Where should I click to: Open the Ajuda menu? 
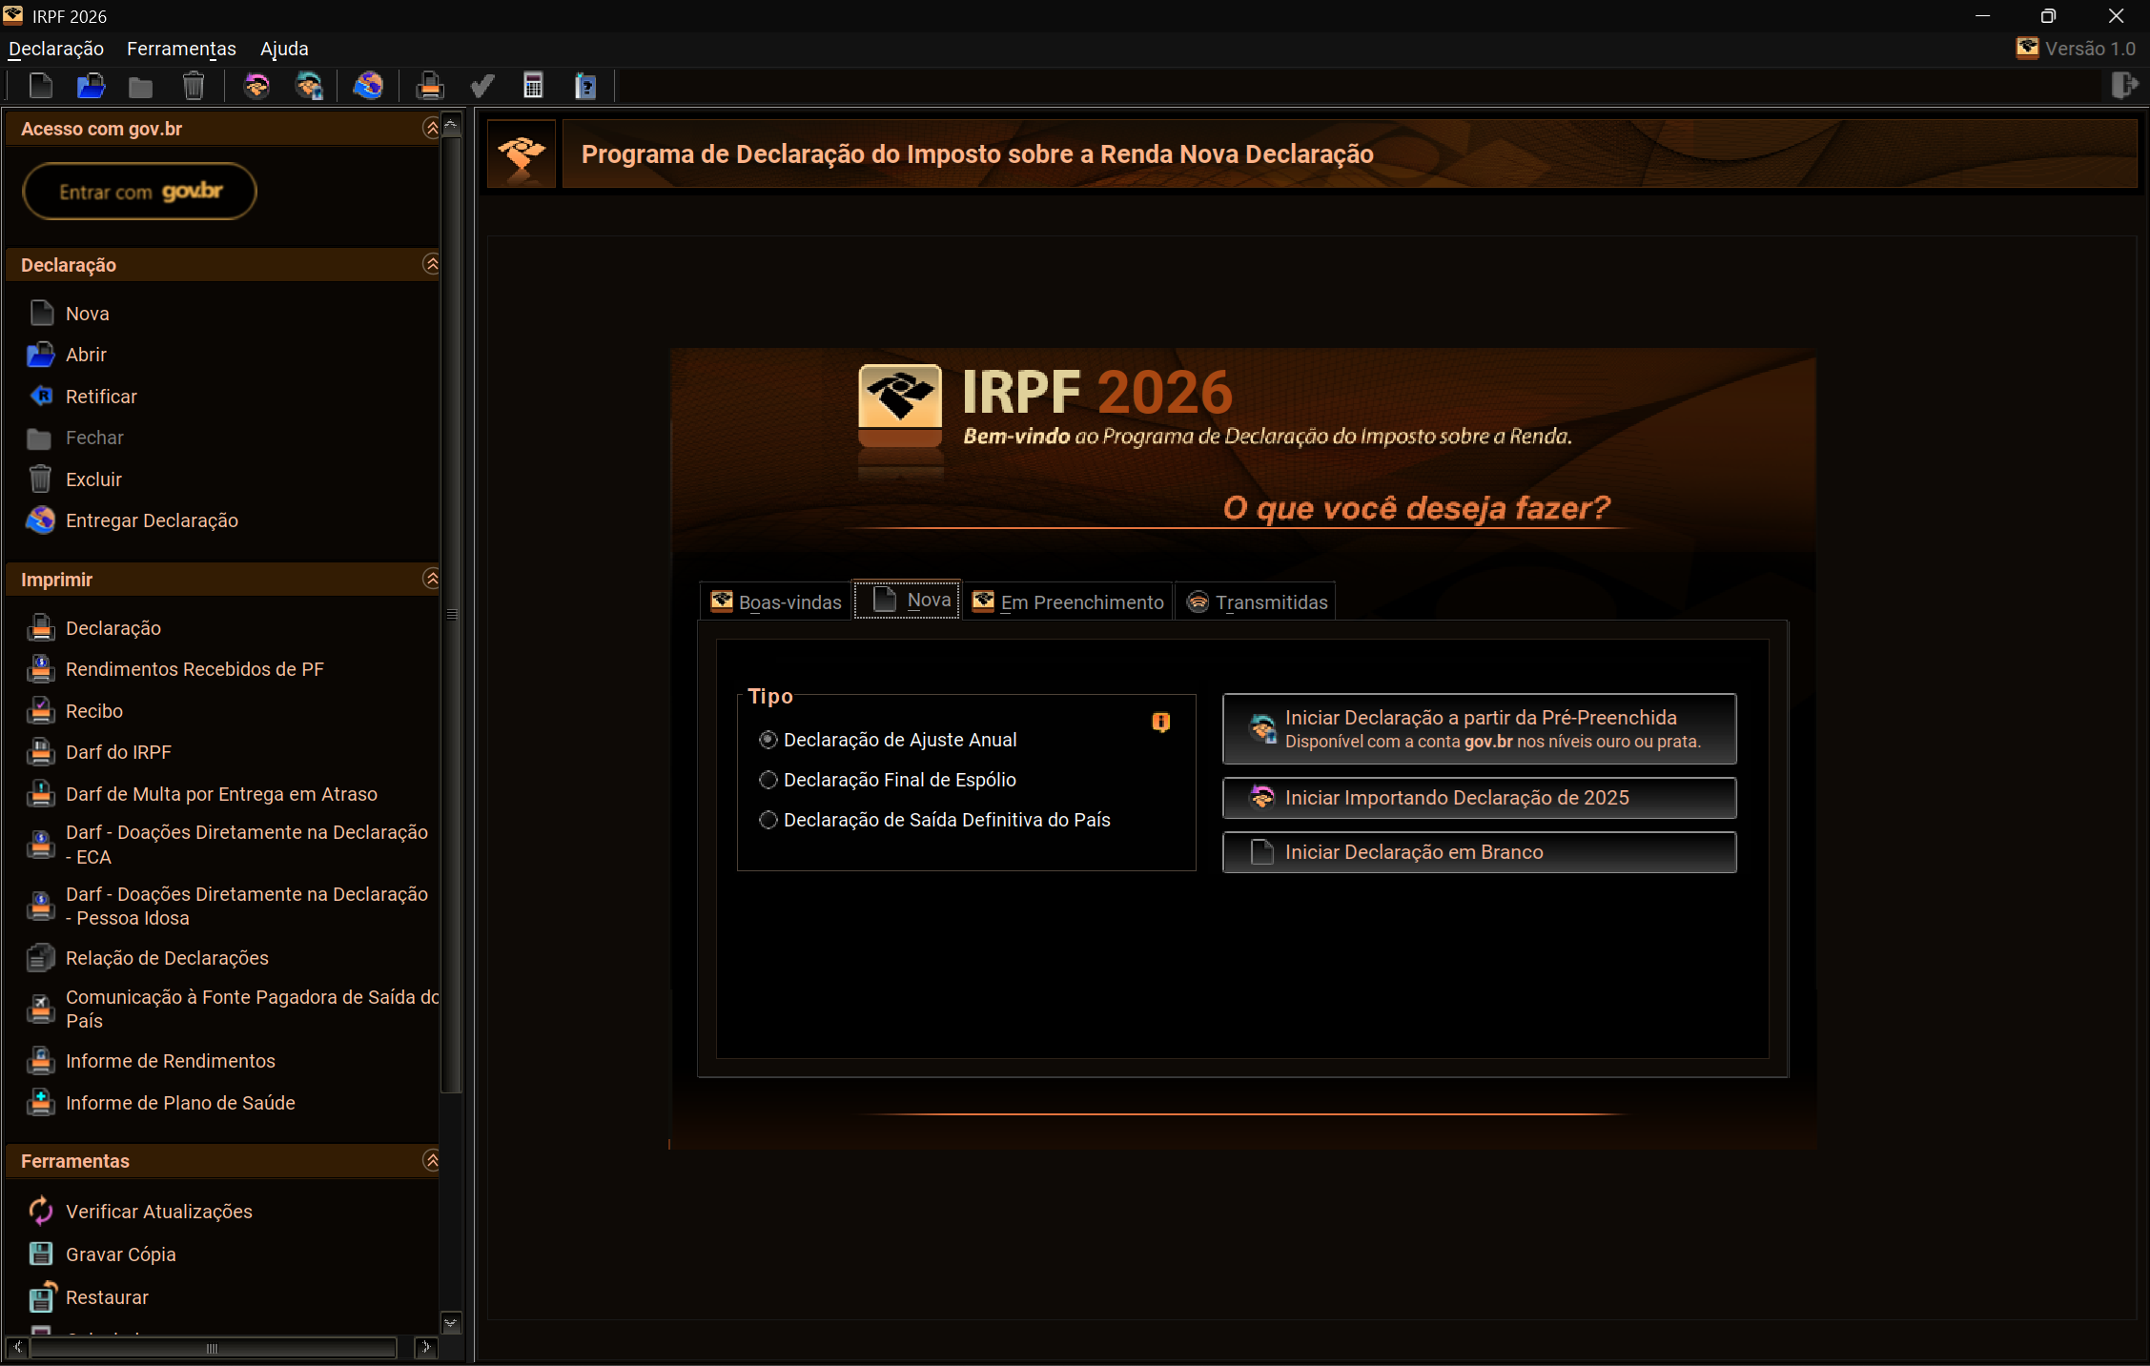[x=284, y=49]
